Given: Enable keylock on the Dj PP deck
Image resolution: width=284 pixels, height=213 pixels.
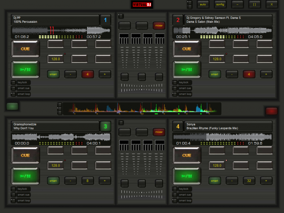Looking at the screenshot, I should click(x=21, y=82).
